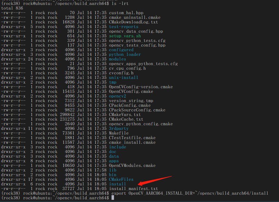Click the unix-install directory name
Screen dimensions: 279x202
tap(124, 78)
